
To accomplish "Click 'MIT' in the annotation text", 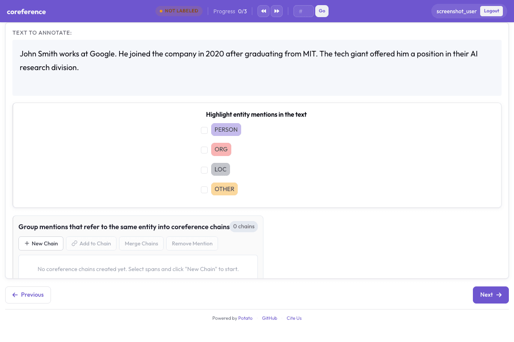I will [x=310, y=54].
